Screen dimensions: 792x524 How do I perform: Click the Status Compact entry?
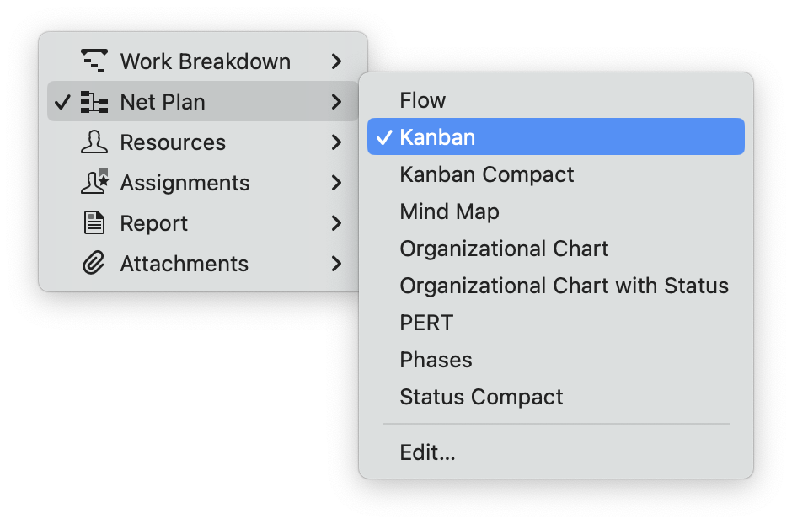click(x=481, y=396)
